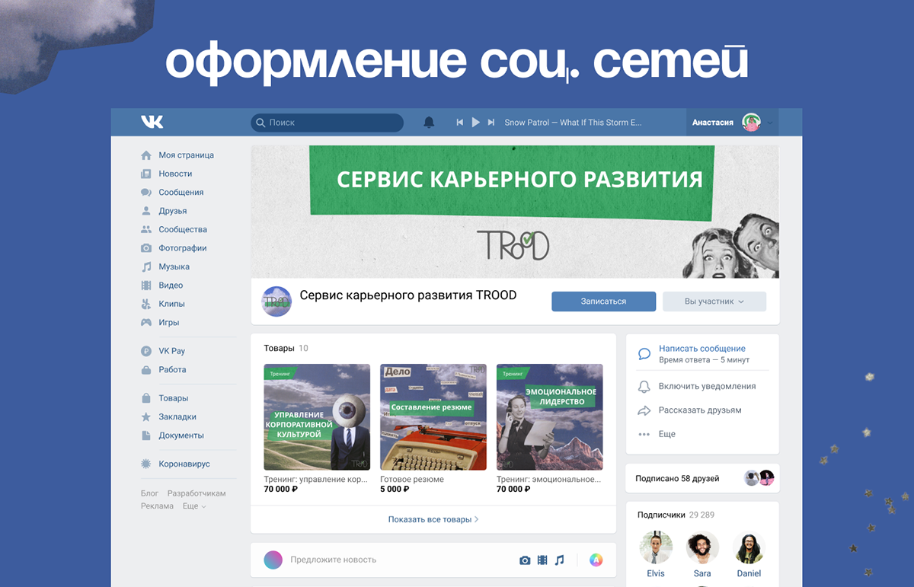
Task: Attach video via film icon in post box
Action: tap(542, 560)
